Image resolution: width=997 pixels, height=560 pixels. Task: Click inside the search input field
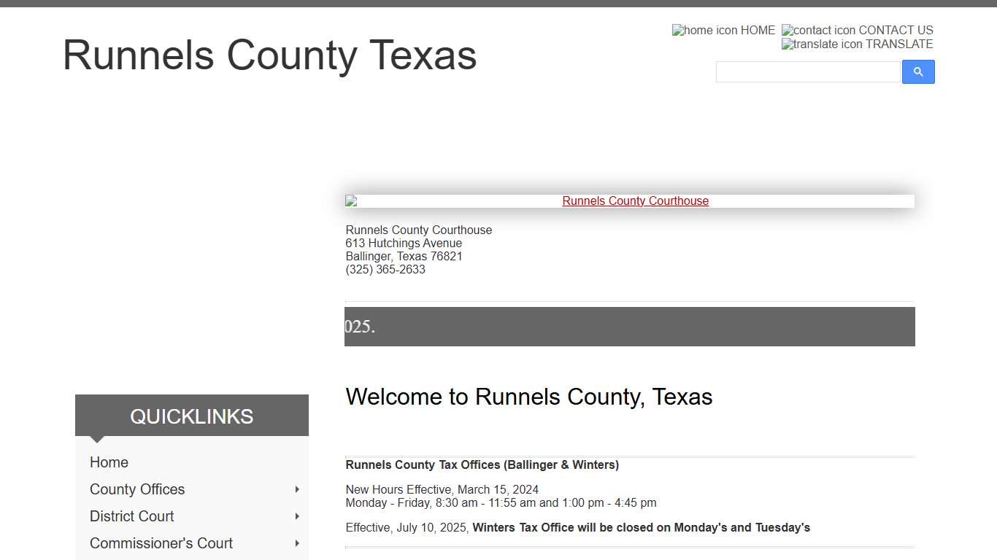coord(808,71)
